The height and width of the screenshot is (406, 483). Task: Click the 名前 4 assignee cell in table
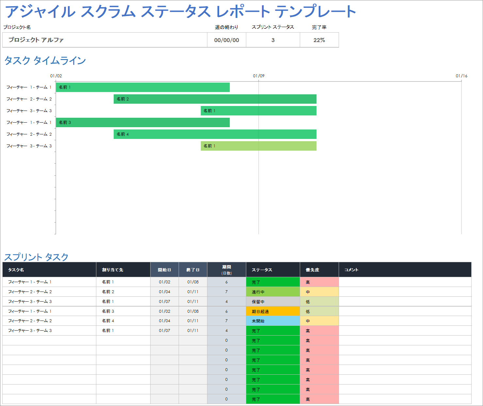click(x=123, y=321)
